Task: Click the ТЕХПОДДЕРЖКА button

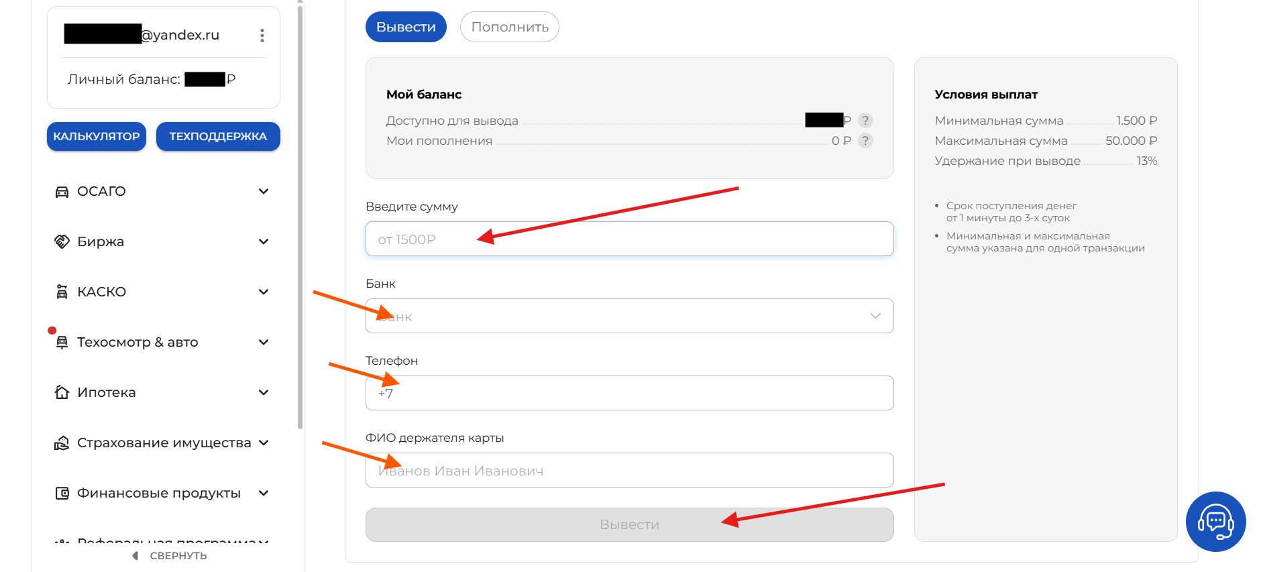Action: [218, 137]
